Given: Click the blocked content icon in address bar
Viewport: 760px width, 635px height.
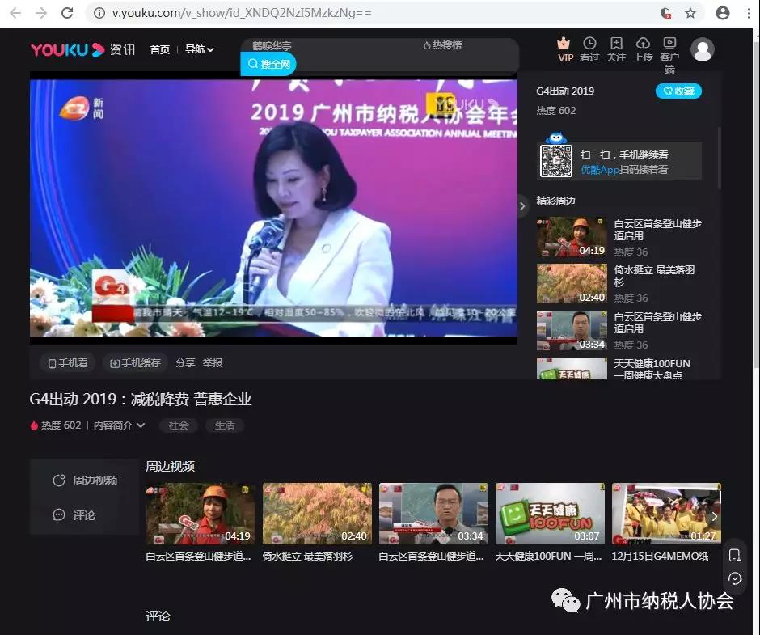Looking at the screenshot, I should [666, 13].
